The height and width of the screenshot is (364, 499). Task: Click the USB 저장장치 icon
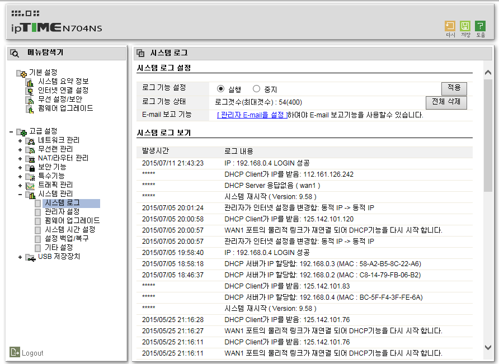[30, 257]
